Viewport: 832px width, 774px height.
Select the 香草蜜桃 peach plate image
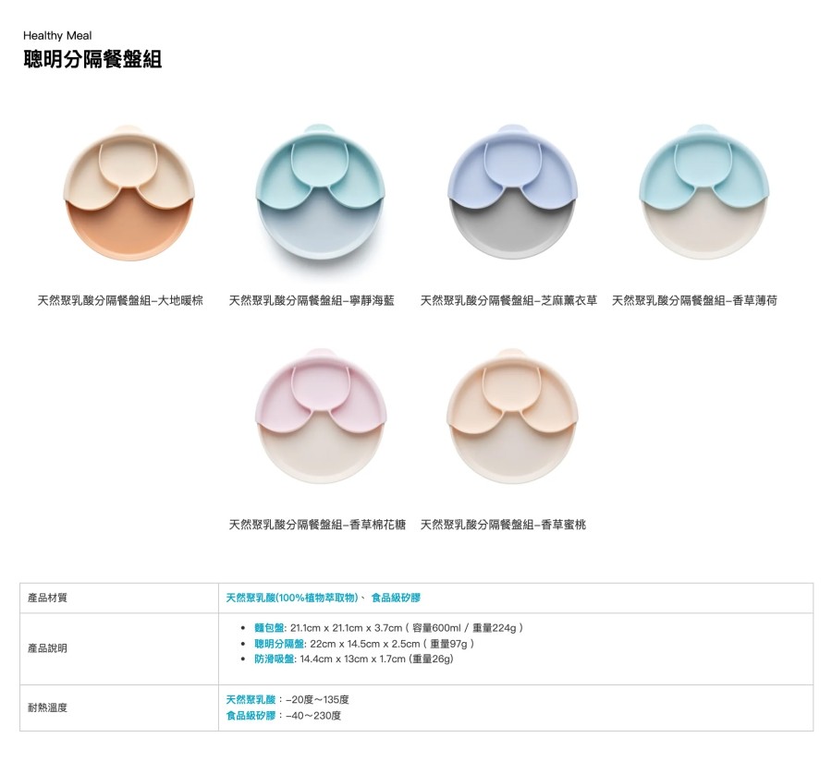point(512,417)
